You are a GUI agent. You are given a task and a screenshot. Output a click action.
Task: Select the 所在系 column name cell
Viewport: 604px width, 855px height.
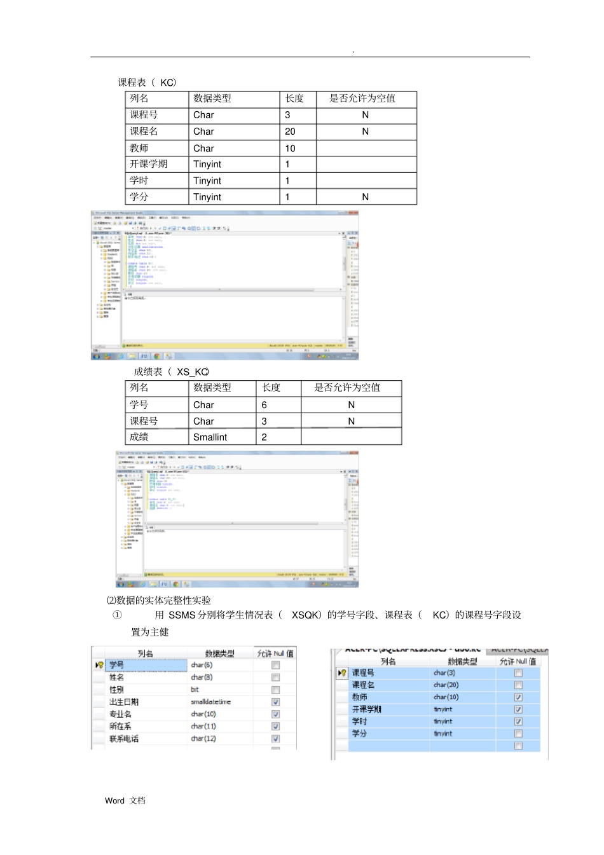146,726
